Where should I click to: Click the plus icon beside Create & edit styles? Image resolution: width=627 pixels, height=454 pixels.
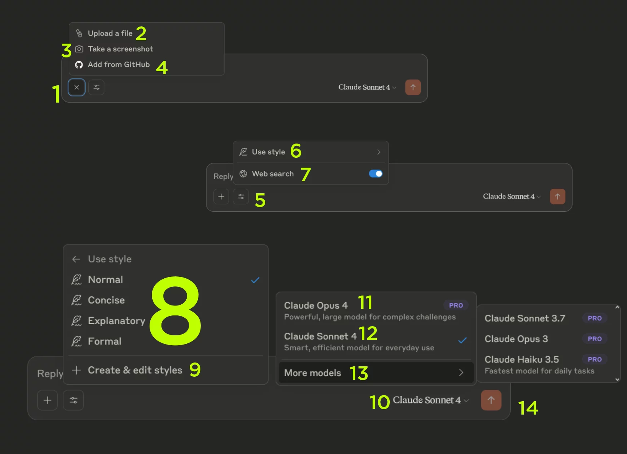(77, 370)
